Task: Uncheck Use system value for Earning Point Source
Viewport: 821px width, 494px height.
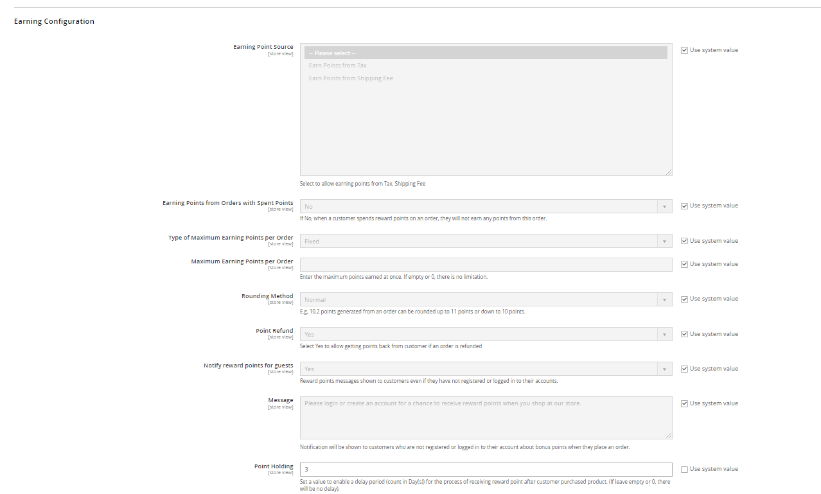Action: (x=684, y=50)
